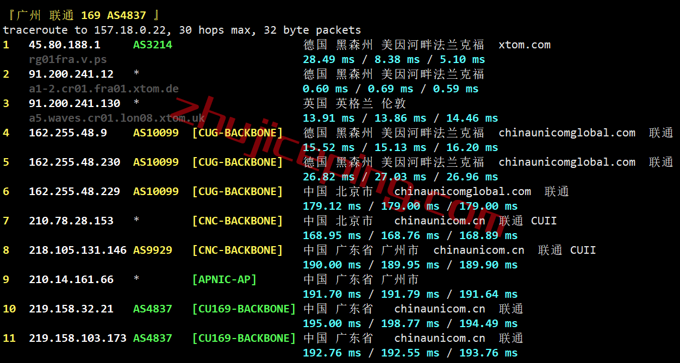Click IP address 162.255.48.9

pyautogui.click(x=68, y=133)
